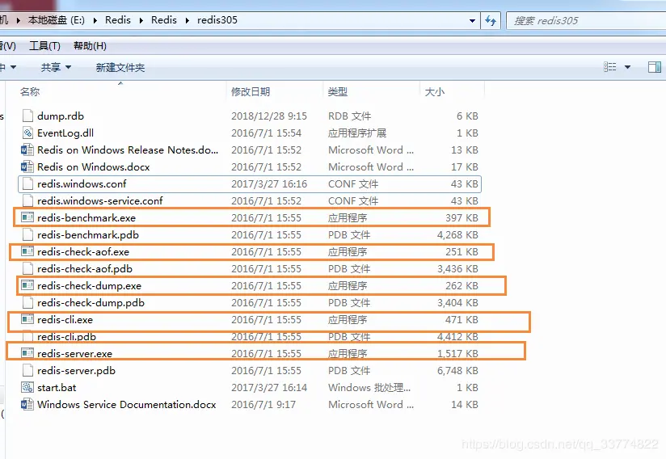Select redis.windows.conf file name
The width and height of the screenshot is (666, 459).
click(x=82, y=184)
